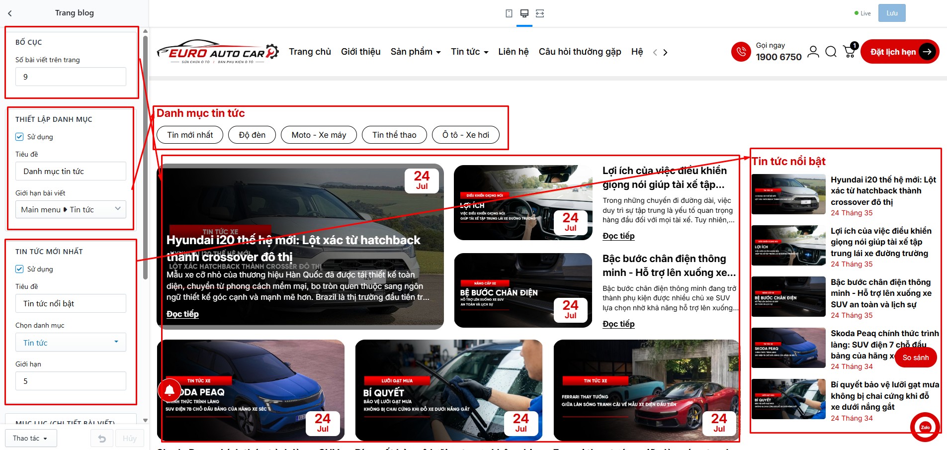The height and width of the screenshot is (450, 947).
Task: Go back from Trang blog settings
Action: pyautogui.click(x=9, y=13)
